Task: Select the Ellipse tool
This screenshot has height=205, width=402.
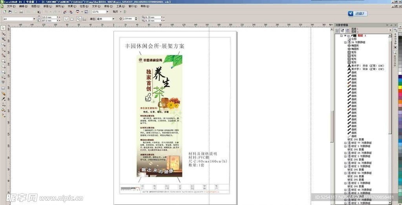Action: (x=3, y=66)
